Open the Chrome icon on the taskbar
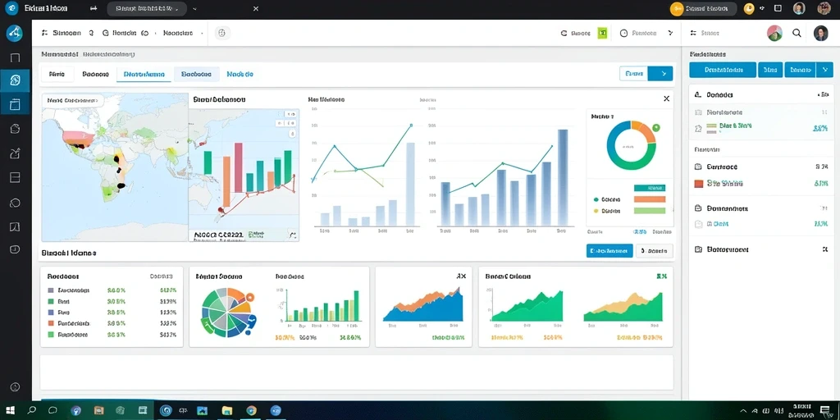Screen dimensions: 840x420 tap(251, 411)
